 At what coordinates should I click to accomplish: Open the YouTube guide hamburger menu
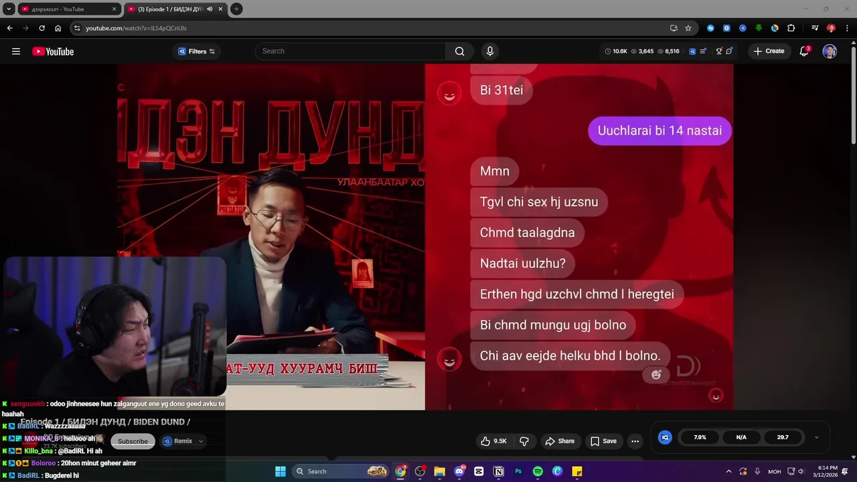(x=16, y=52)
